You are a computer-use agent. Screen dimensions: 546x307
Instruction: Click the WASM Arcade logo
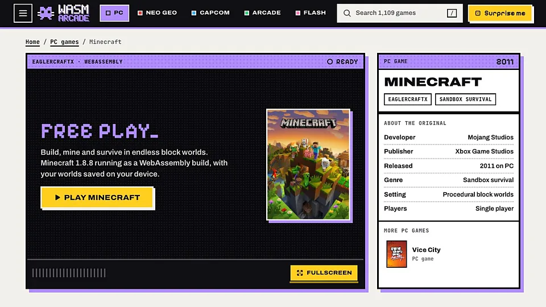coord(64,13)
